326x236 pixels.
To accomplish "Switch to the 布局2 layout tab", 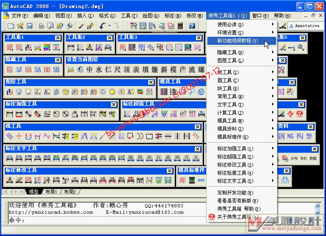I will pyautogui.click(x=70, y=192).
